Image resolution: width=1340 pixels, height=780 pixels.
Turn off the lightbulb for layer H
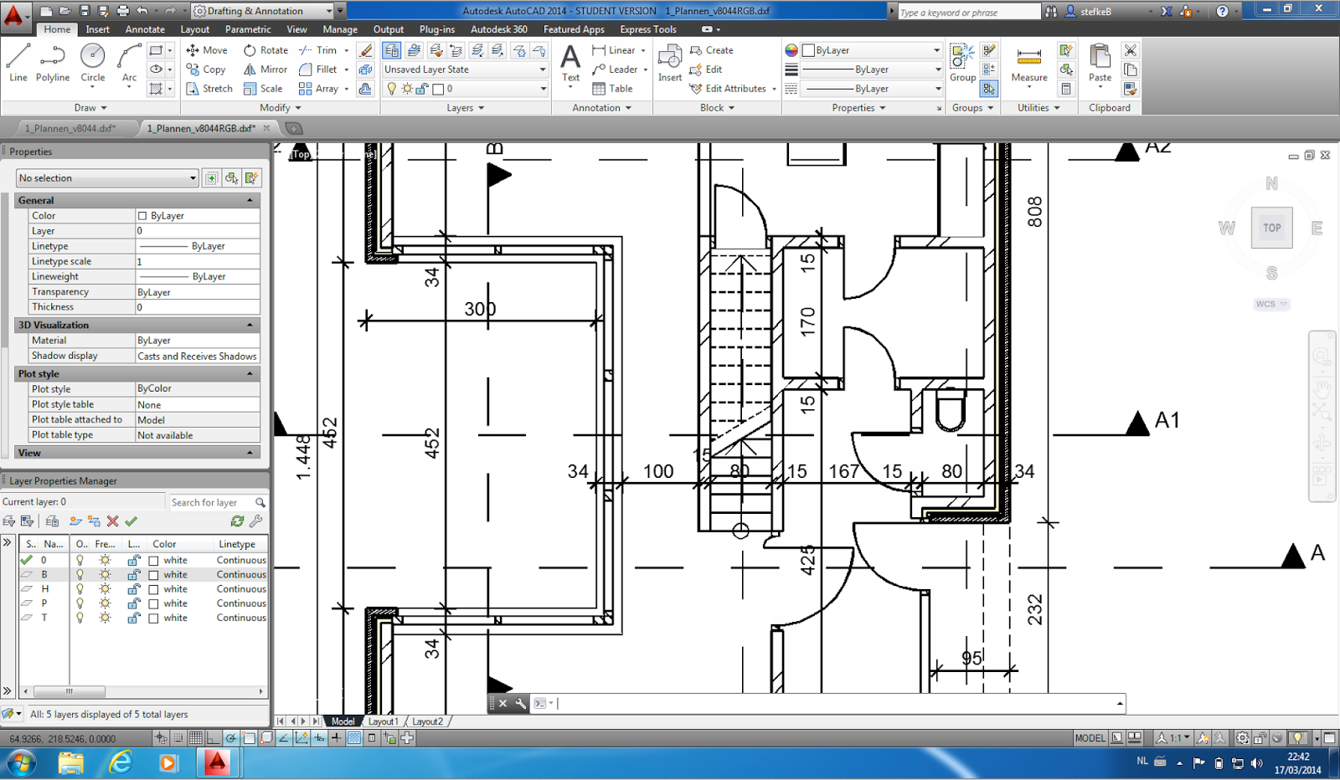(x=80, y=588)
